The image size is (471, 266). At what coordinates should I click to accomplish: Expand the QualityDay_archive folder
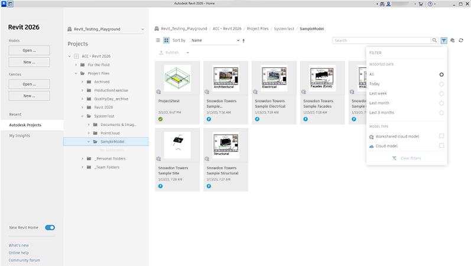click(82, 99)
